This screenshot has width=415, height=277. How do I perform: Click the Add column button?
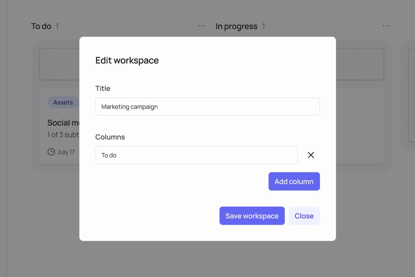294,181
